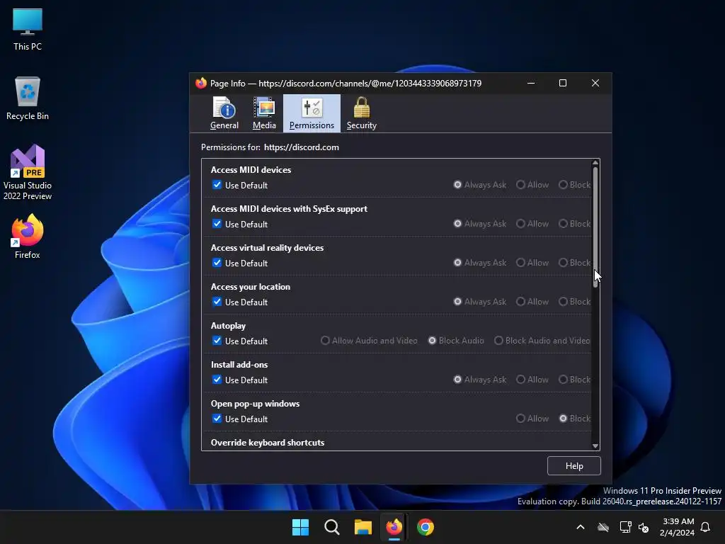Uncheck Use Default for Autoplay

[x=217, y=341]
